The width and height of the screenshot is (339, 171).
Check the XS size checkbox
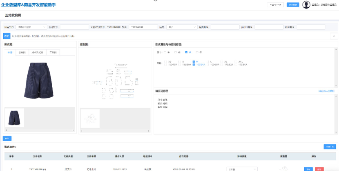coord(166,62)
